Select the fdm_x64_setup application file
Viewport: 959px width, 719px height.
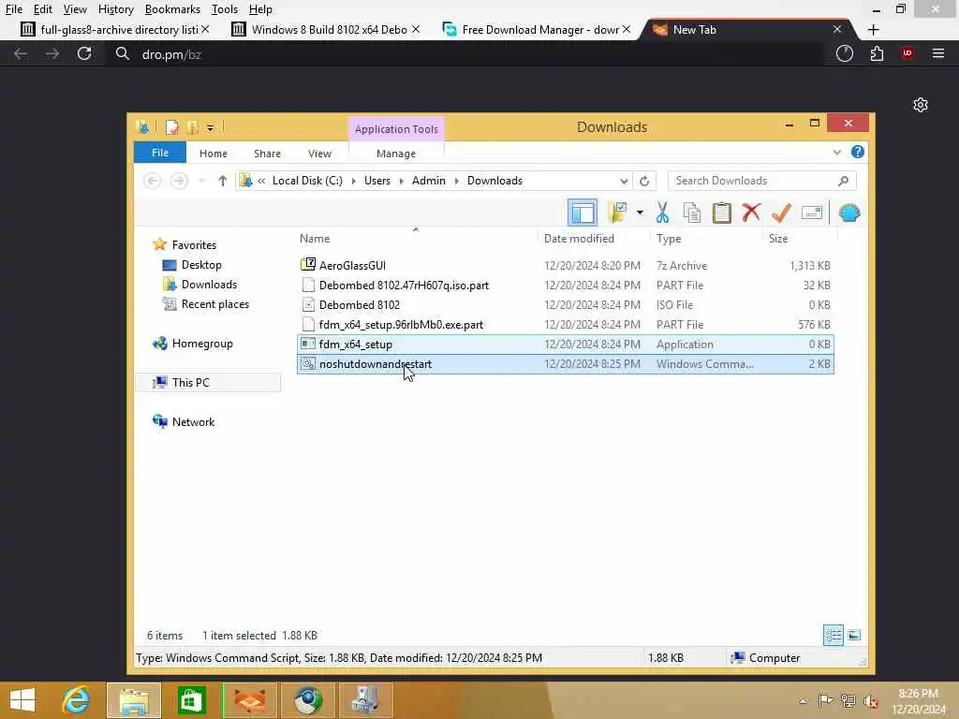[x=565, y=345]
